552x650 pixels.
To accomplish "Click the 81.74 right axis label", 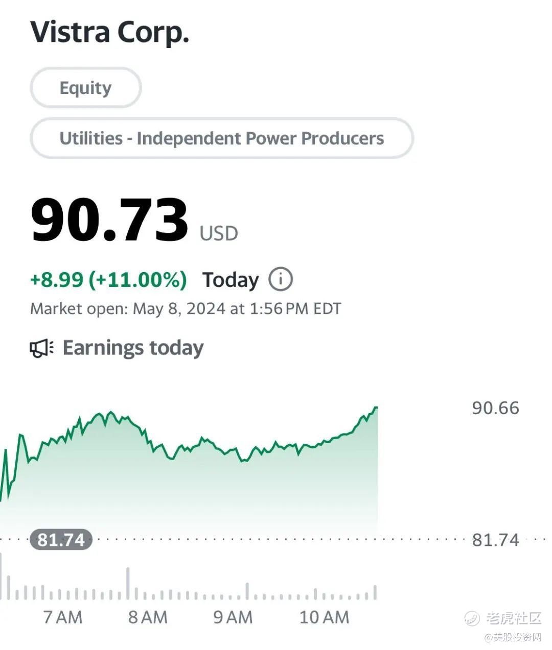I will [x=495, y=540].
